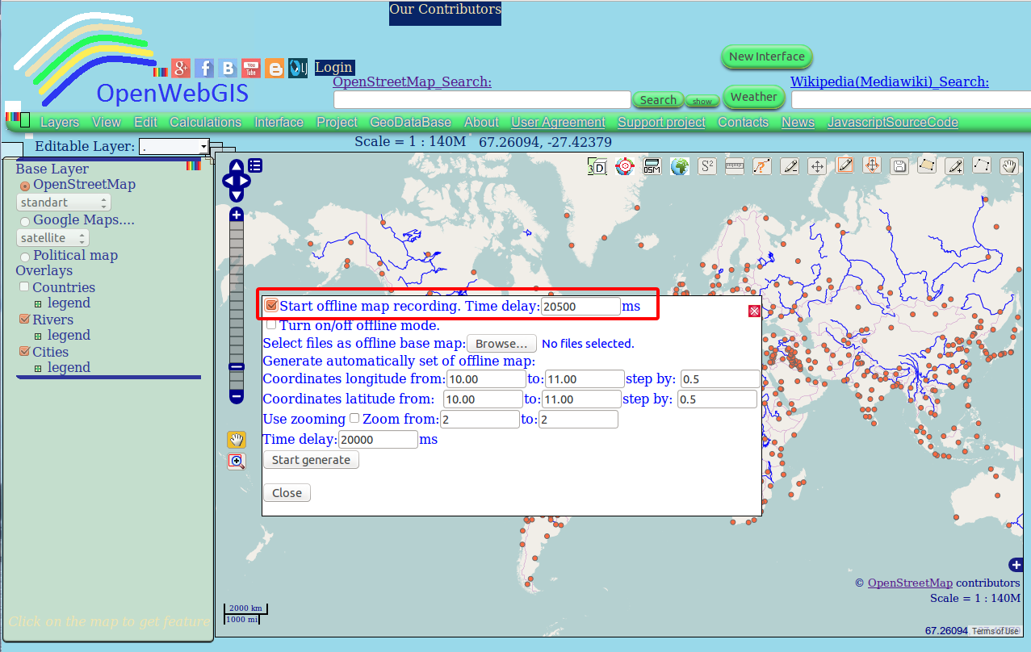Check the Countries overlay layer
This screenshot has height=652, width=1031.
(24, 286)
